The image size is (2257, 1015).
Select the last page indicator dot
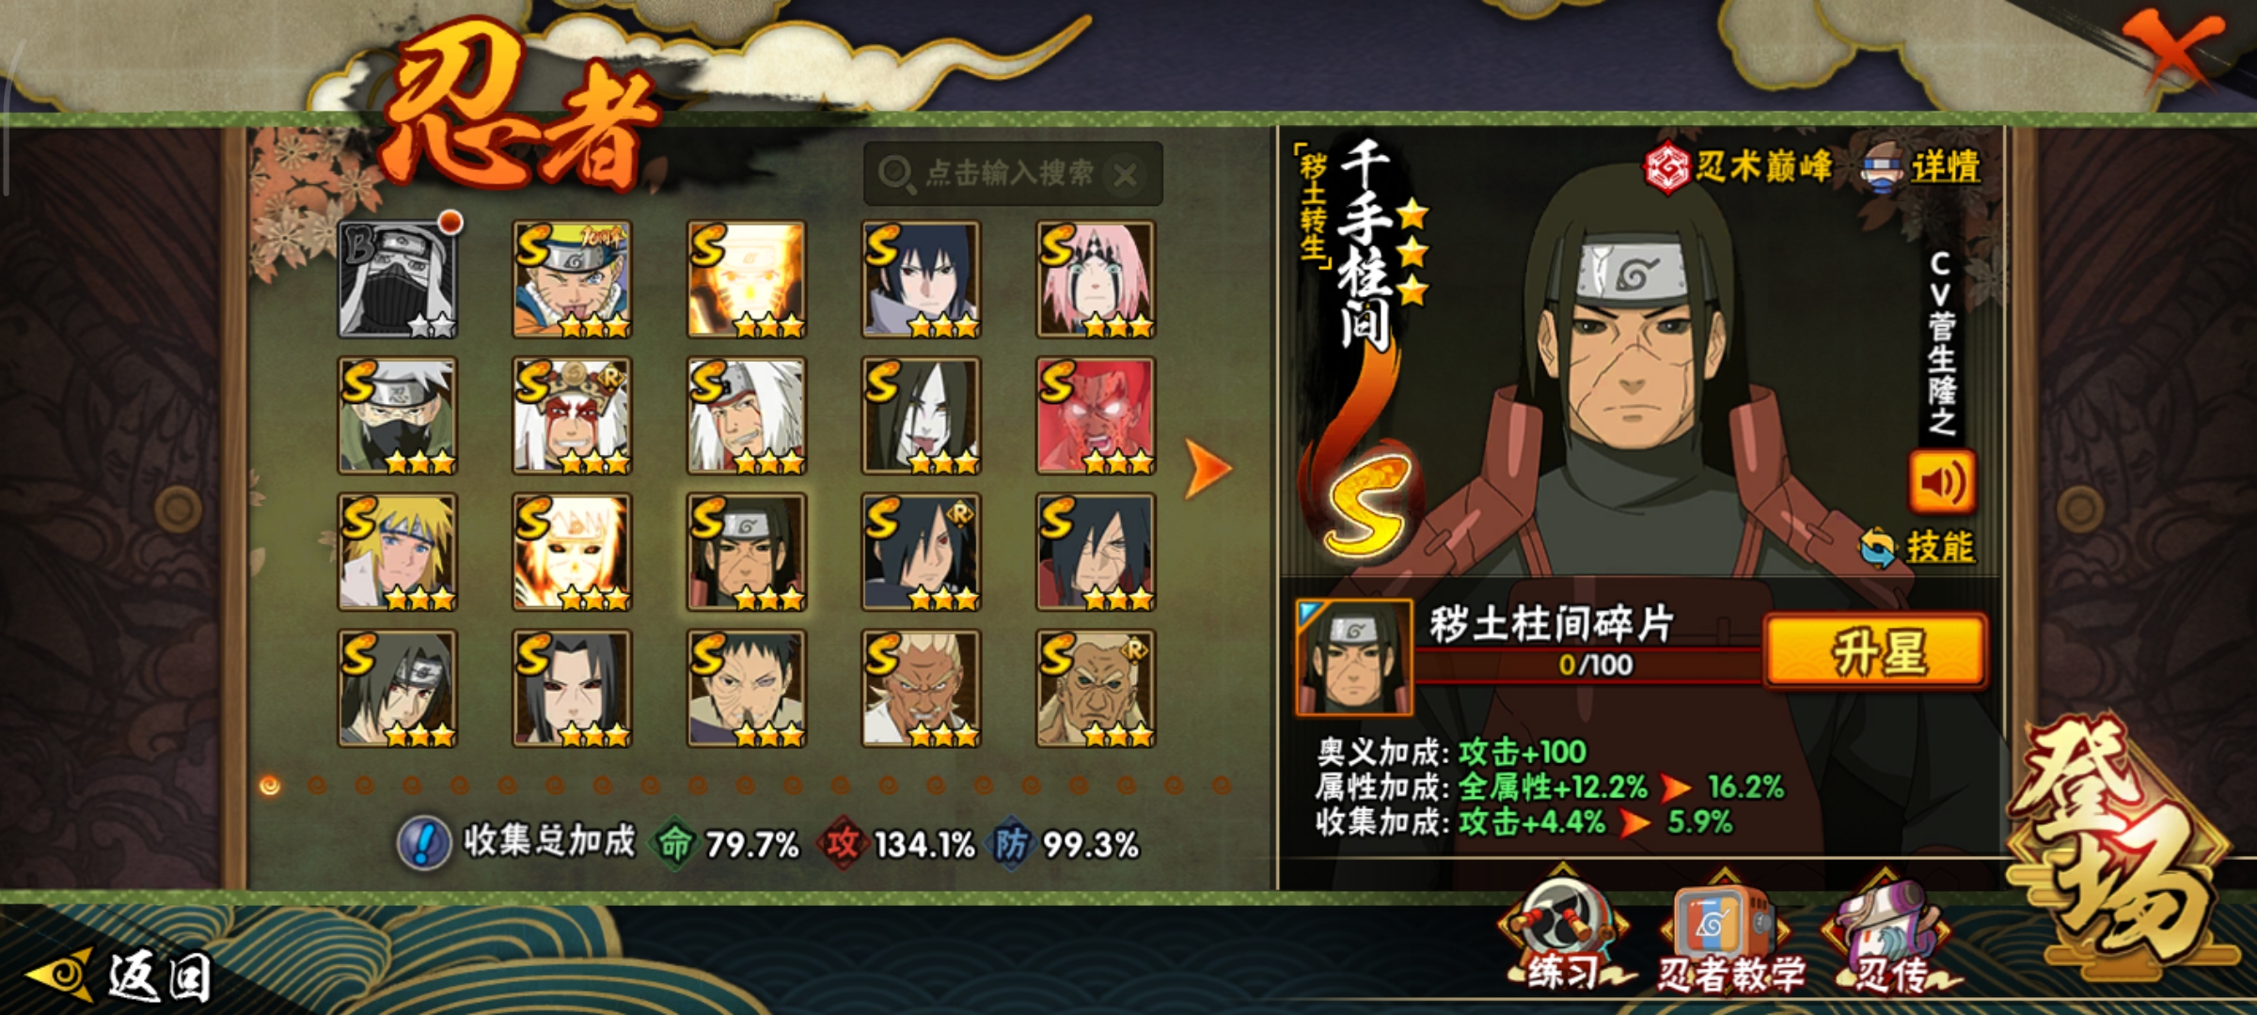[x=1222, y=785]
